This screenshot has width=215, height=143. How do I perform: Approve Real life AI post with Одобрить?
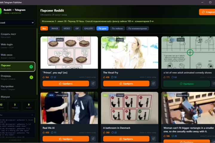(x=66, y=139)
